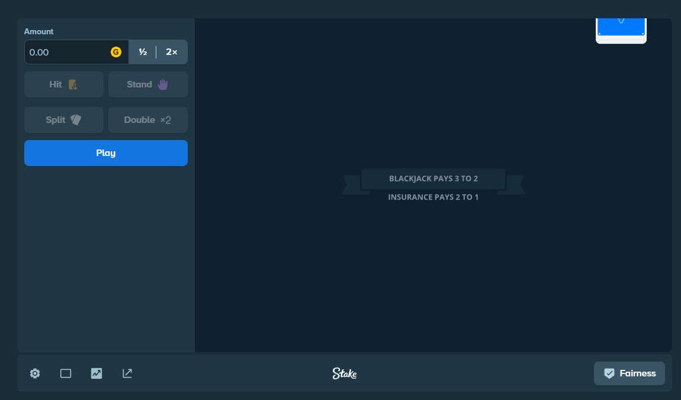681x400 pixels.
Task: Open live stats chart icon
Action: (97, 373)
